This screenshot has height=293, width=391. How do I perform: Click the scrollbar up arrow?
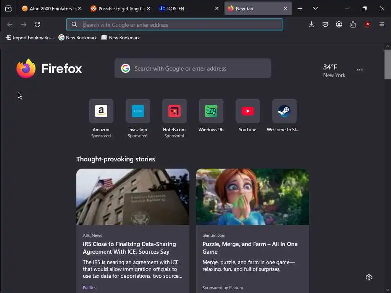click(388, 46)
